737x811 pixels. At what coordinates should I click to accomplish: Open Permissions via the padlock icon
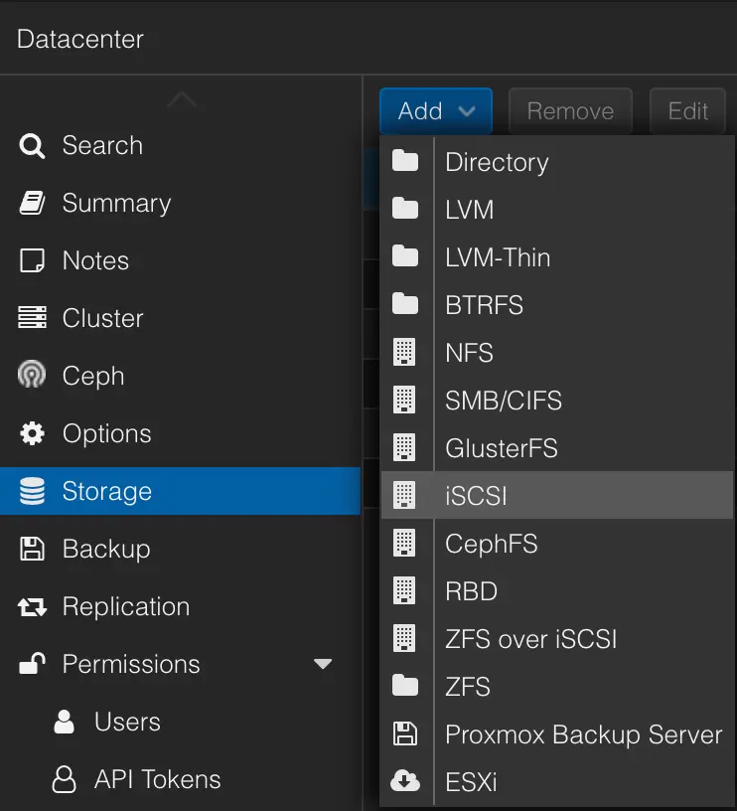31,664
